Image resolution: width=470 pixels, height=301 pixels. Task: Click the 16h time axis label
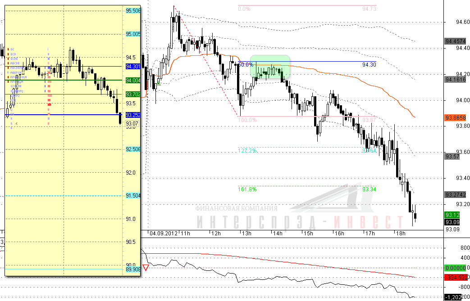[x=339, y=234]
